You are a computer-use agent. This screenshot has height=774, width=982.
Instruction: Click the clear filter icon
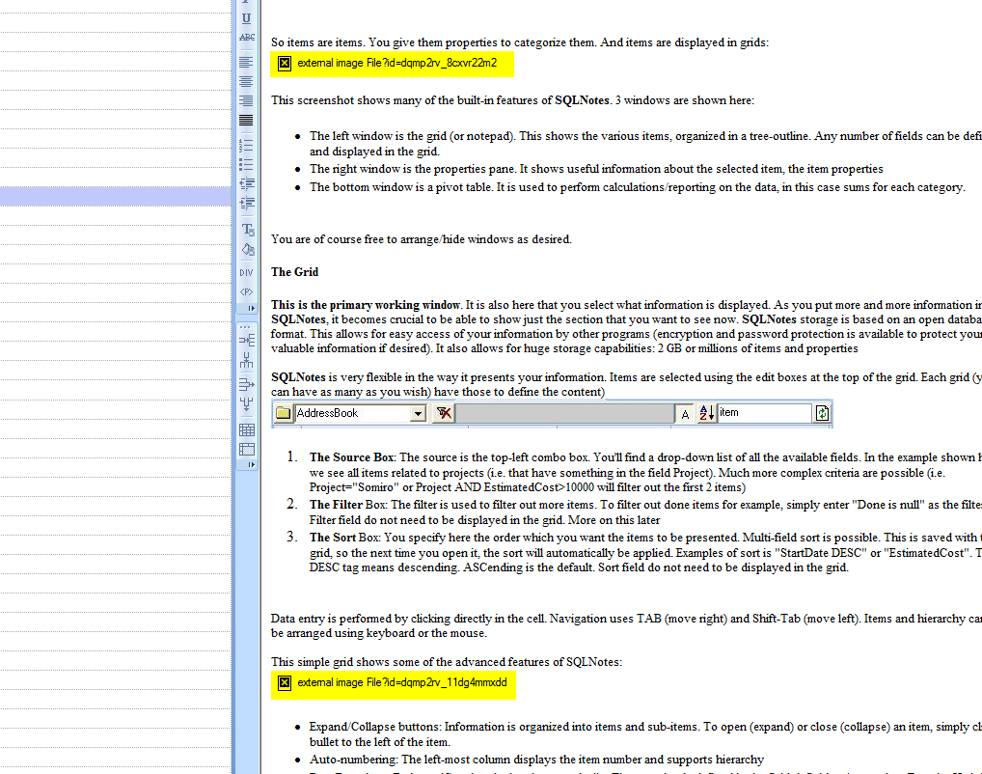click(x=444, y=413)
